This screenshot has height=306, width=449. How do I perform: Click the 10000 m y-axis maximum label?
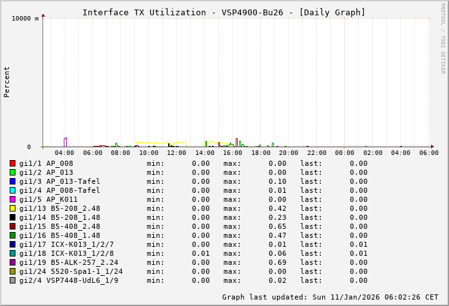point(25,19)
